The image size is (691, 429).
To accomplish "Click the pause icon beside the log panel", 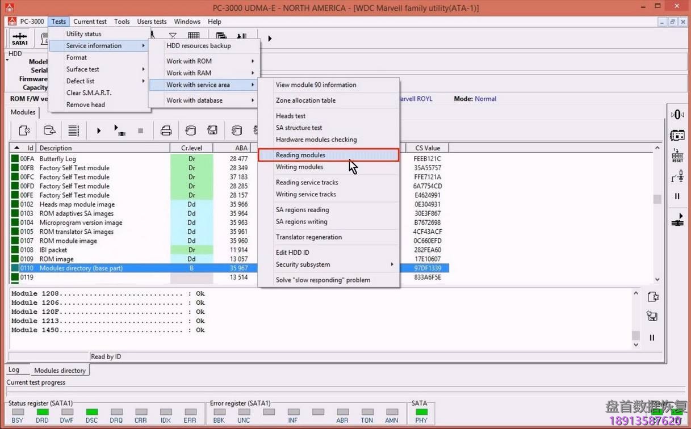I will [x=652, y=338].
